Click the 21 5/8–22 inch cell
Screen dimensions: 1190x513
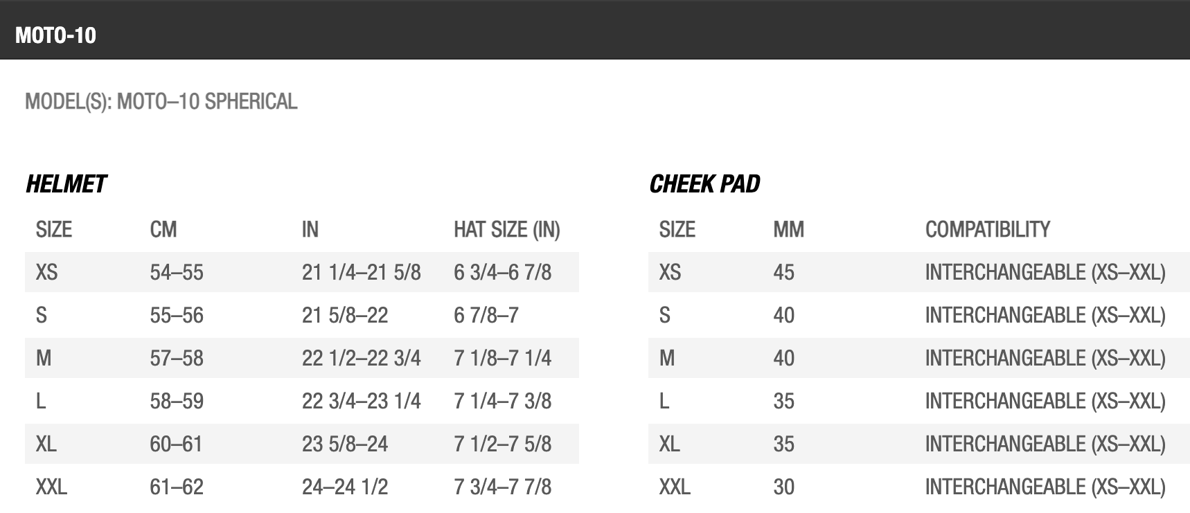click(x=344, y=315)
